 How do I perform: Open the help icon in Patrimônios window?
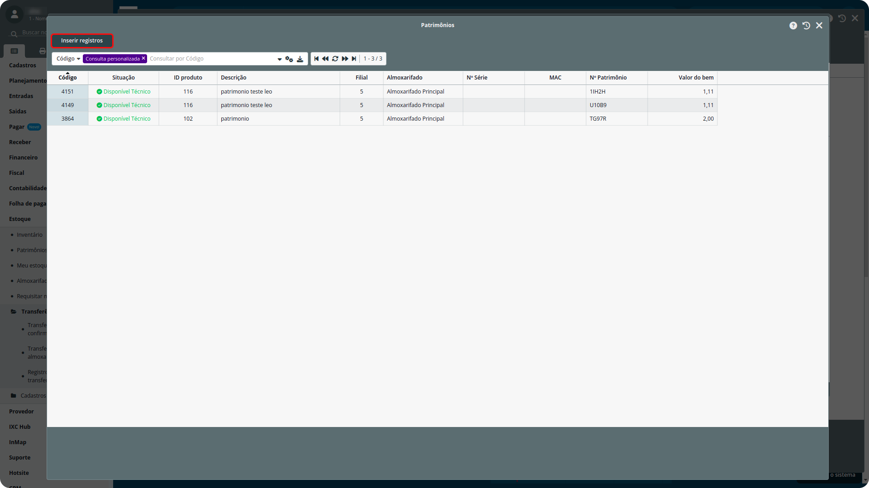click(x=793, y=26)
